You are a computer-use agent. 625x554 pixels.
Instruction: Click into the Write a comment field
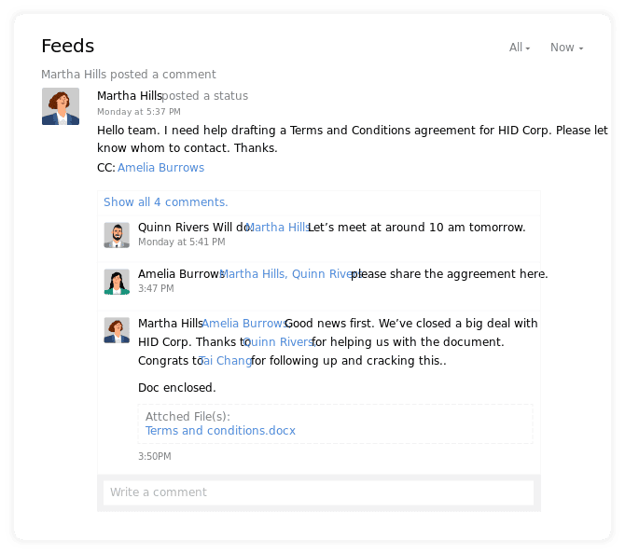coord(318,492)
